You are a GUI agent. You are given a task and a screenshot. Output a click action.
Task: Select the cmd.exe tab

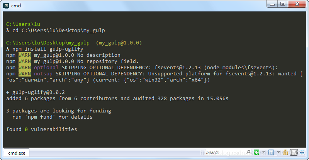(17, 153)
